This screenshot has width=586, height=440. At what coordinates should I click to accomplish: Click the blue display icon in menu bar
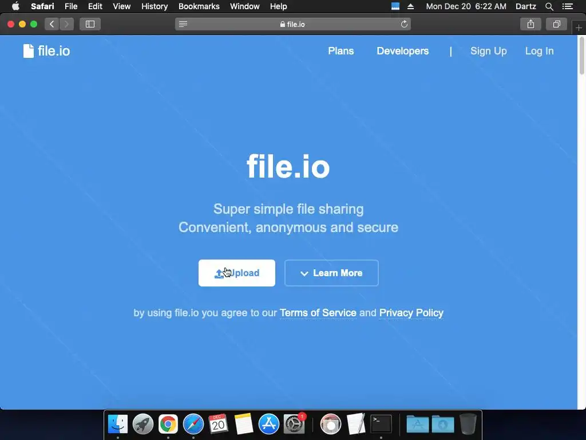point(395,6)
